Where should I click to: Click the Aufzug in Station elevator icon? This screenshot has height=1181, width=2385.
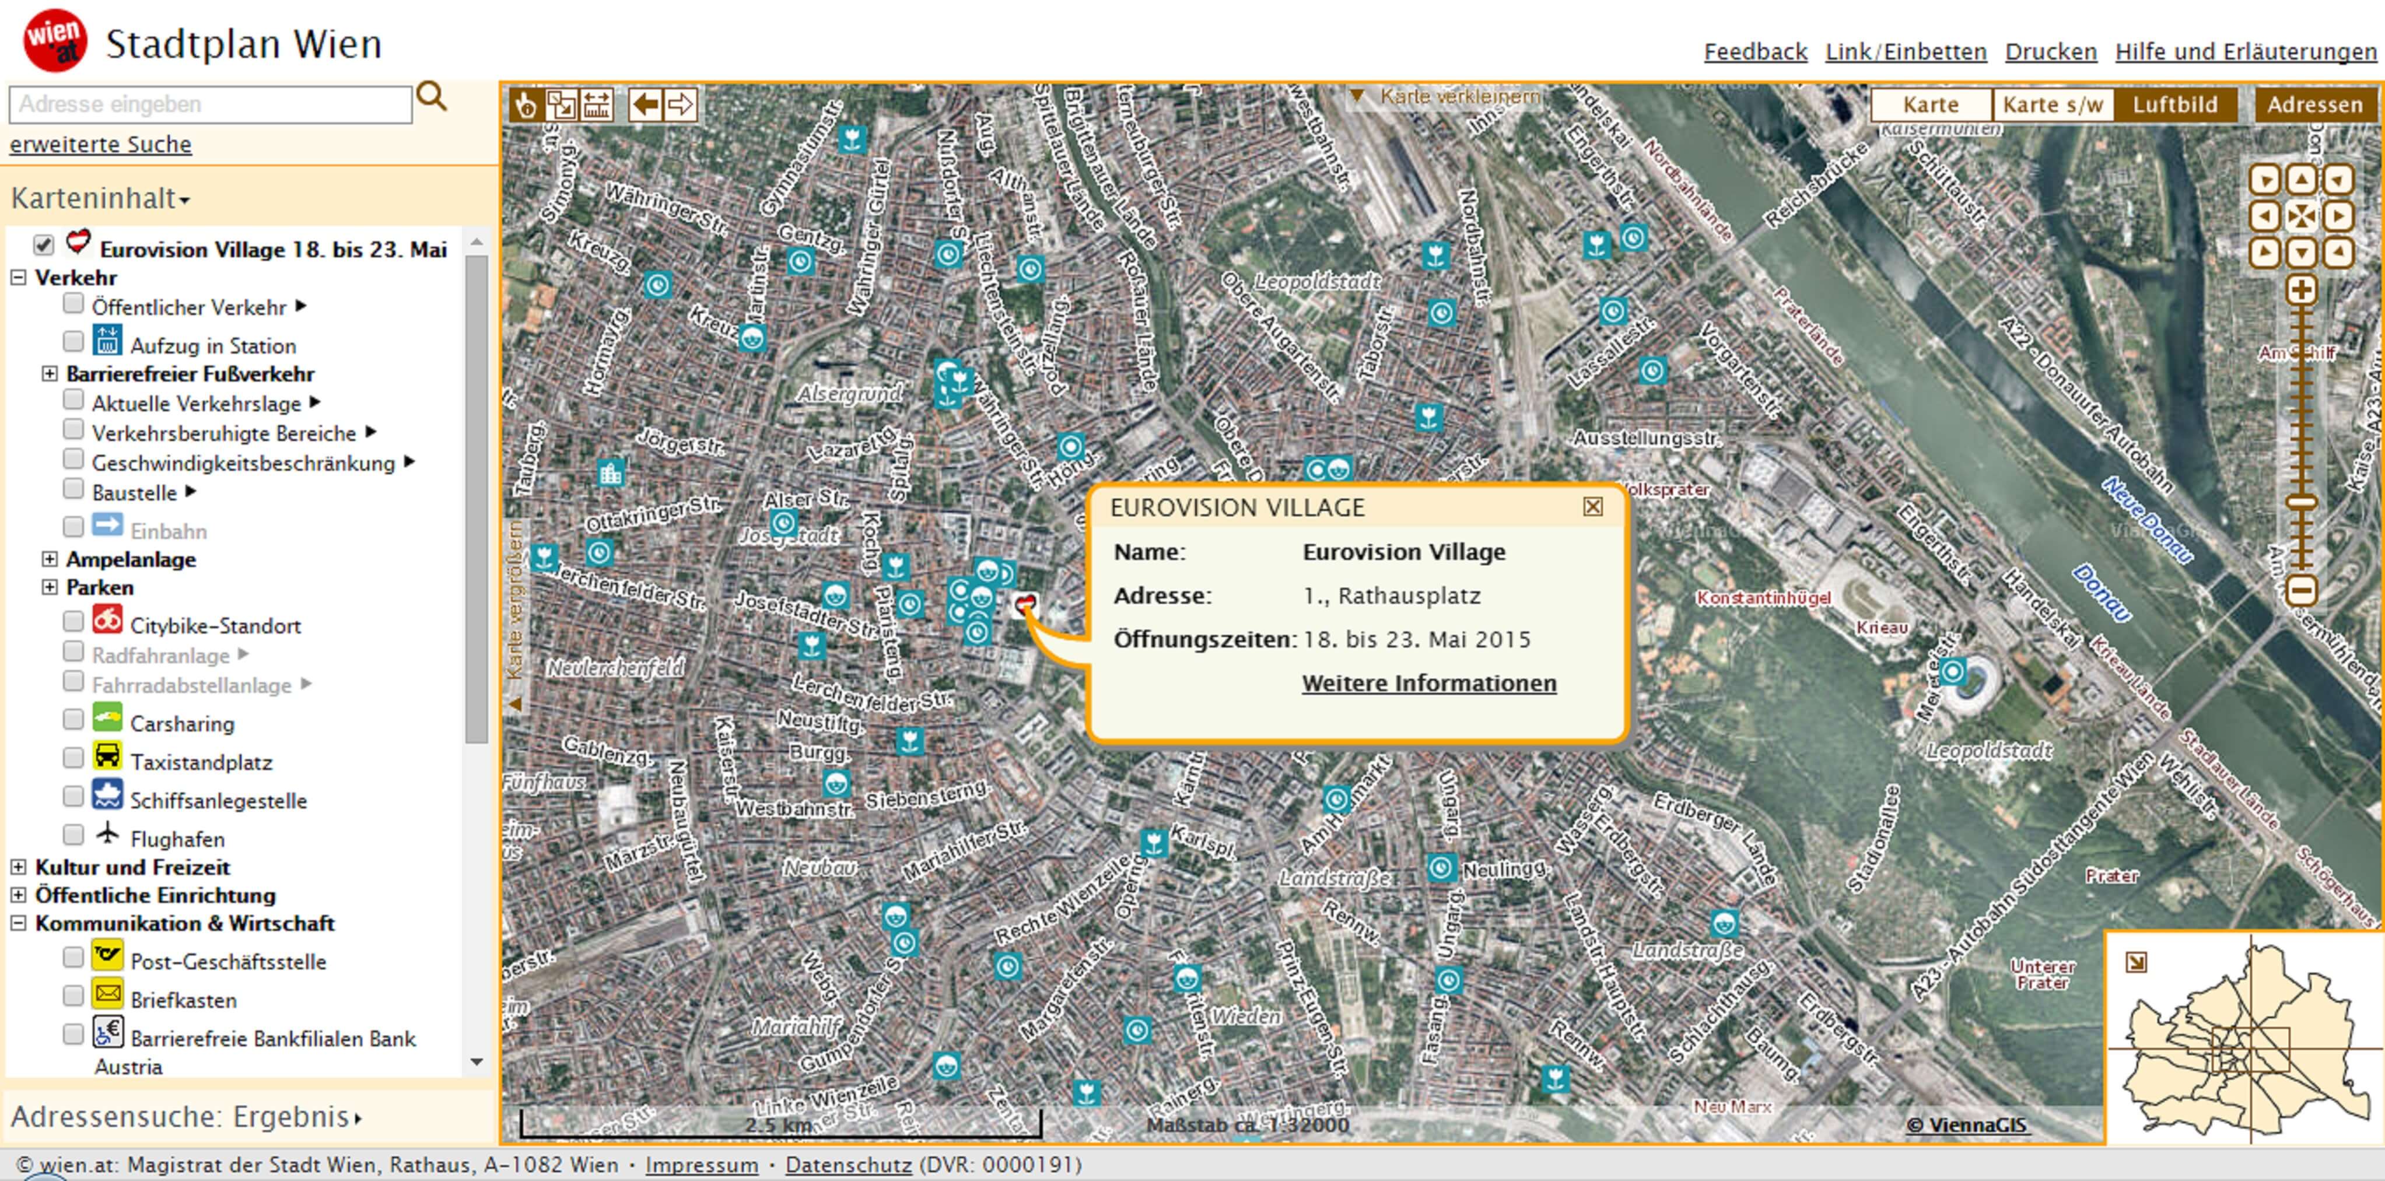tap(107, 339)
